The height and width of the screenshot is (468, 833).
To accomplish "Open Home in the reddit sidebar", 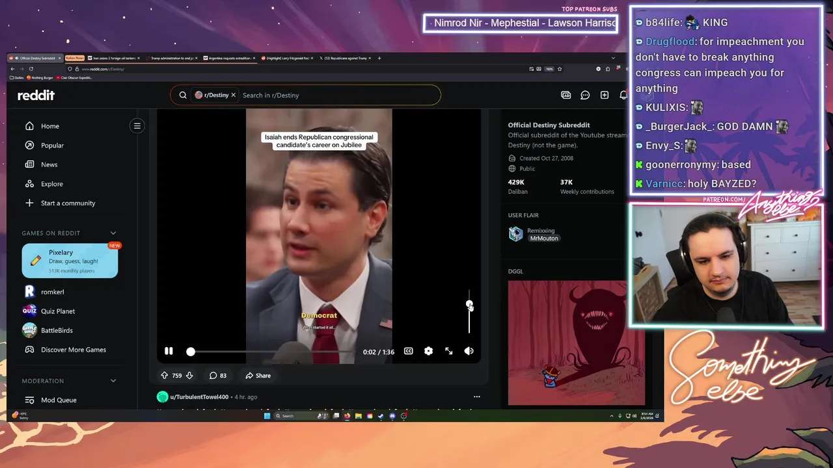I will [x=49, y=126].
